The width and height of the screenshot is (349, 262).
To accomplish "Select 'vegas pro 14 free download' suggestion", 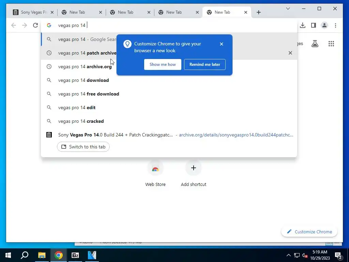I will tap(169, 94).
